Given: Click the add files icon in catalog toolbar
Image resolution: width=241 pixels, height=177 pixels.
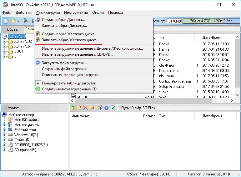Looking at the screenshot, I should (x=100, y=108).
